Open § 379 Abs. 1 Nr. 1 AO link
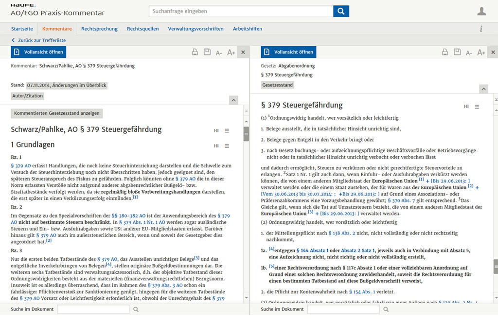Image resolution: width=498 pixels, height=326 pixels. 142,222
